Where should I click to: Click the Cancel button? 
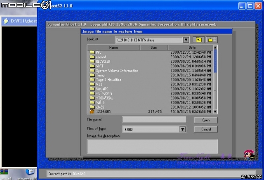[206, 129]
